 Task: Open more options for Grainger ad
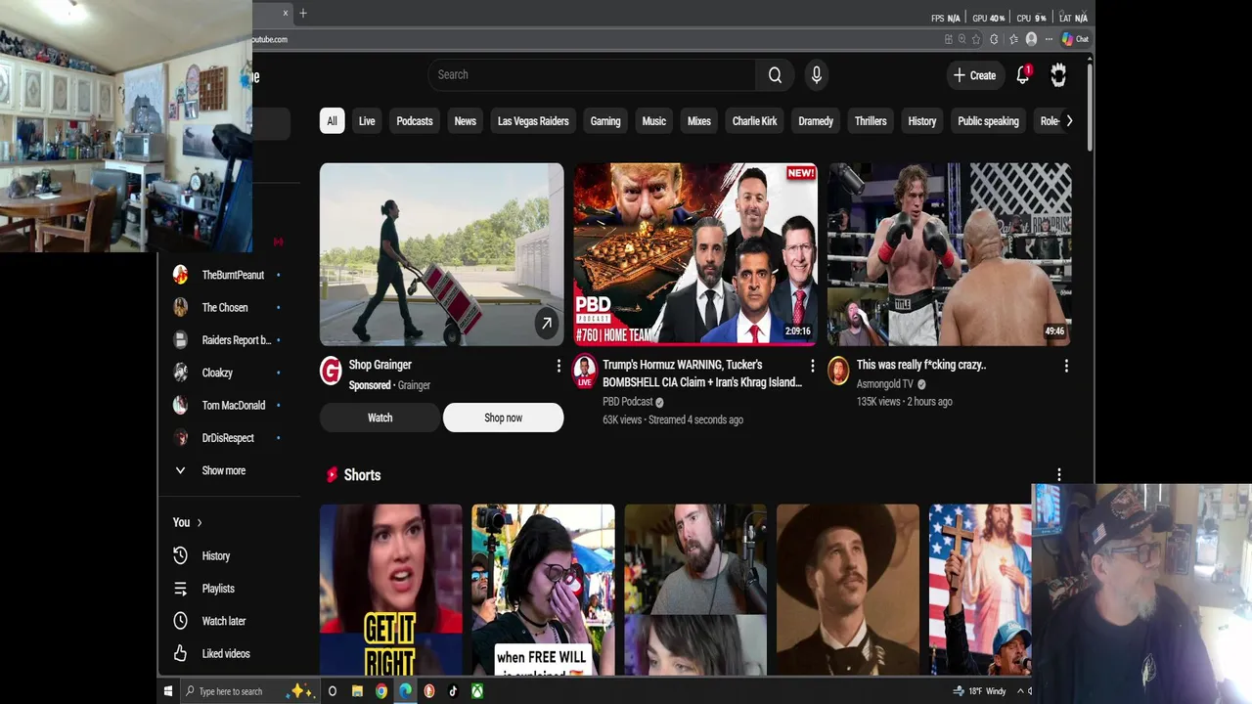(559, 366)
